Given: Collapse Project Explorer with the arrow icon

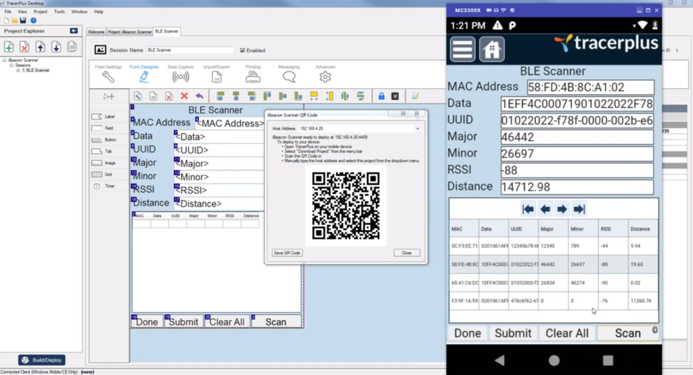Looking at the screenshot, I should 74,31.
